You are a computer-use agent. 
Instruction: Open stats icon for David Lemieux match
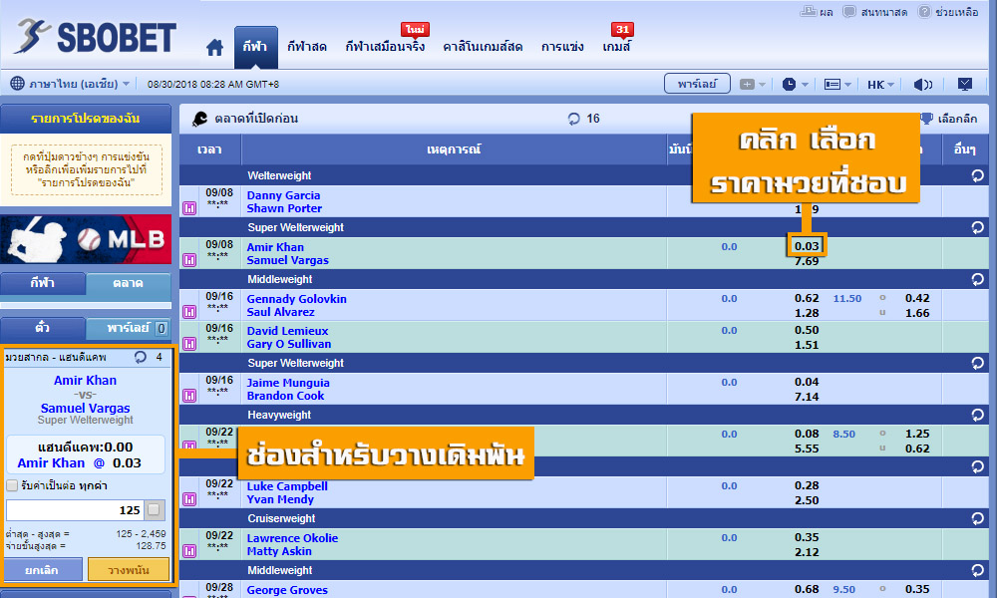[189, 344]
